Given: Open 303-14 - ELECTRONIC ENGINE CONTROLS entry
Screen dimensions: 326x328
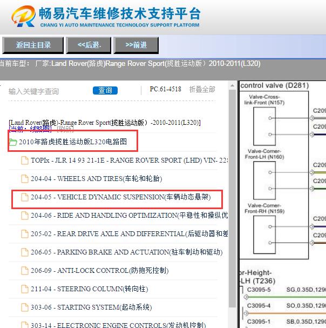Looking at the screenshot, I should 118,325.
